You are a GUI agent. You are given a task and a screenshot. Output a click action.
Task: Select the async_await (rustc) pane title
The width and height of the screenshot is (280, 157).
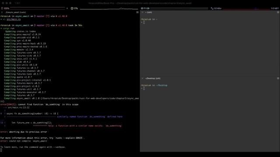(x=16, y=12)
